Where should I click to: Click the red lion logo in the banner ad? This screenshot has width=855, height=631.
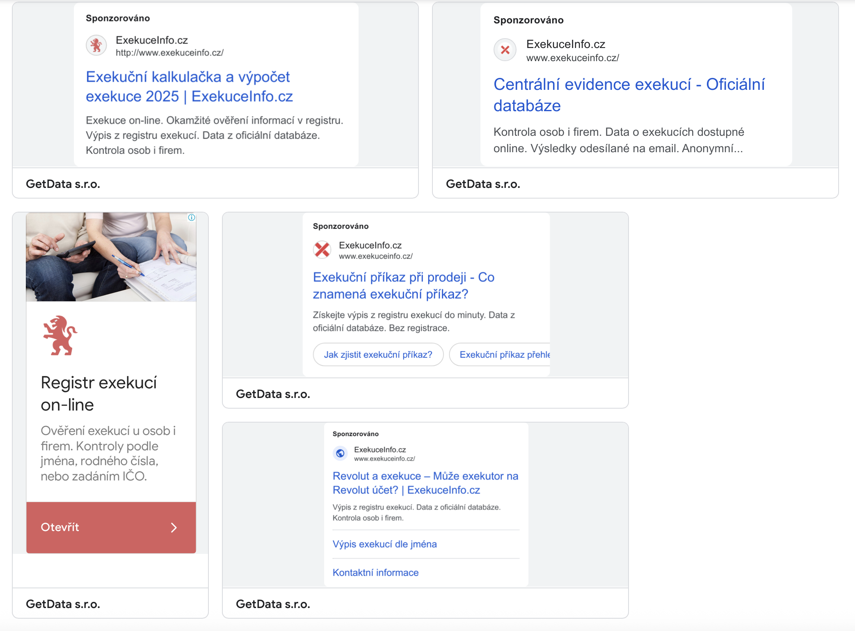coord(60,335)
